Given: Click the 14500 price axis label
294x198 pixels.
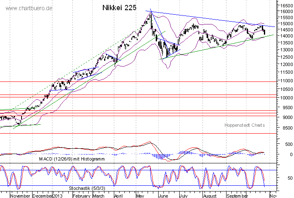Looking at the screenshot, I should pyautogui.click(x=287, y=30).
